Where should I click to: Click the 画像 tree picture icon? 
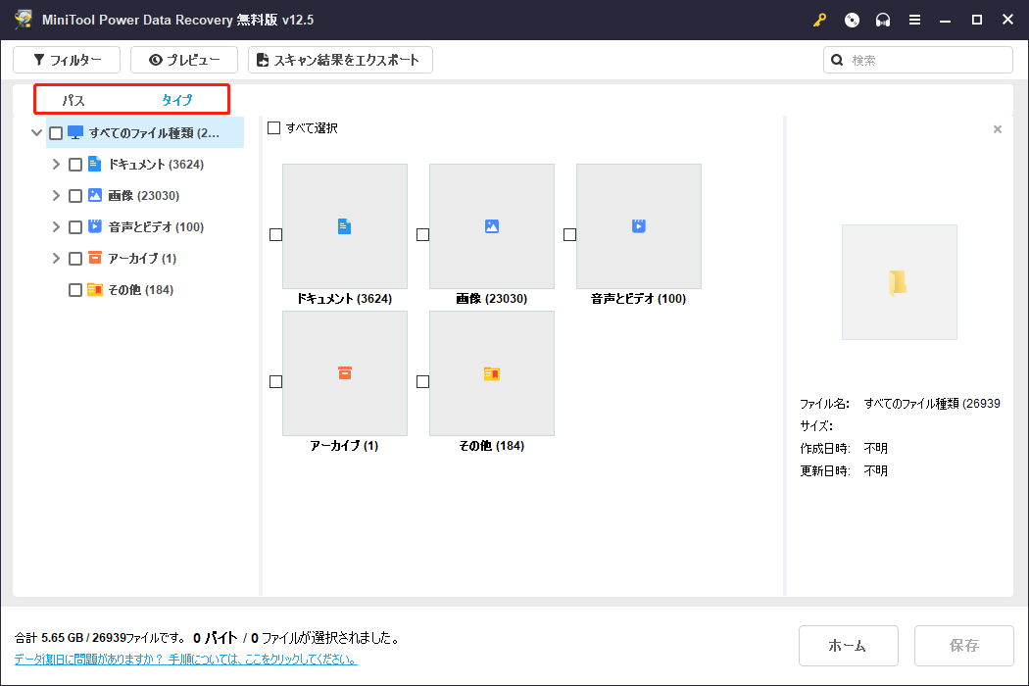pos(94,196)
